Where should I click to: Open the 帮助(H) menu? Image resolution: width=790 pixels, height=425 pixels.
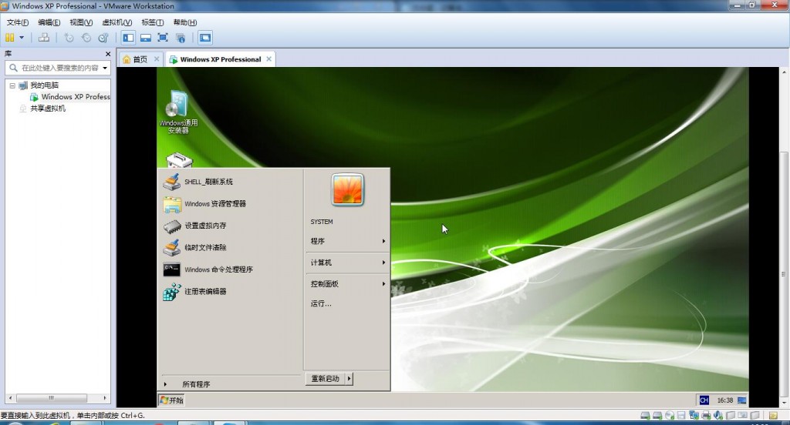(x=185, y=22)
